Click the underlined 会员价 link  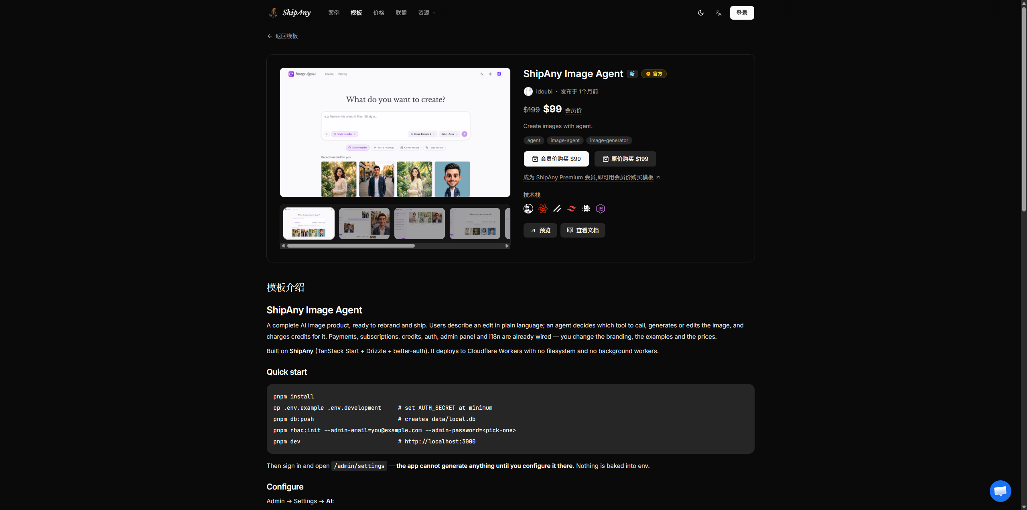coord(574,110)
